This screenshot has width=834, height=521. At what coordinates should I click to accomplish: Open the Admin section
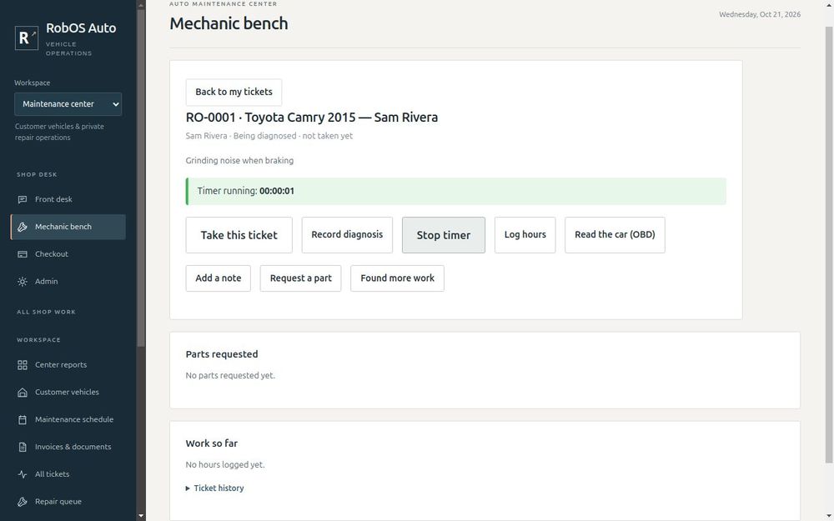68,282
